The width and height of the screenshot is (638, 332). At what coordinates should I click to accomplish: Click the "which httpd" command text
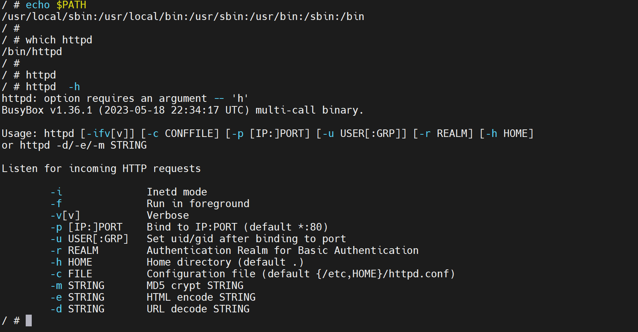59,40
